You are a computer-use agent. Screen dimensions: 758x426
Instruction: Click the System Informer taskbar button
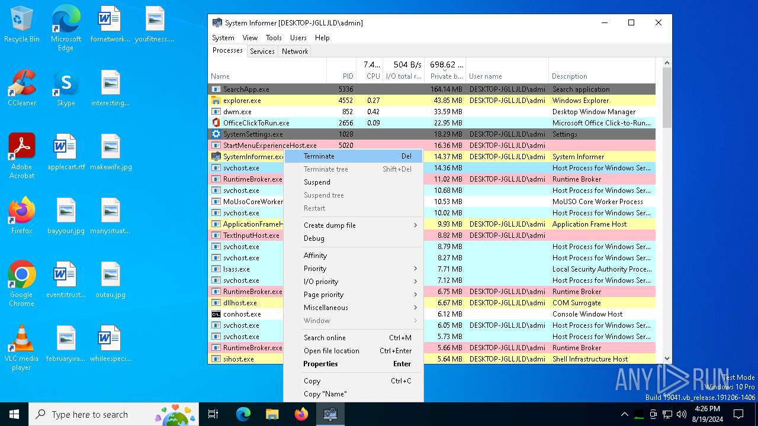point(330,415)
